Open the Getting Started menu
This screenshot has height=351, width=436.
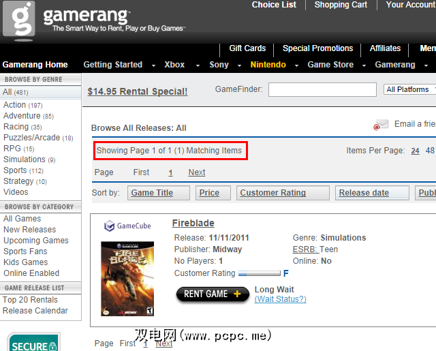coord(113,65)
